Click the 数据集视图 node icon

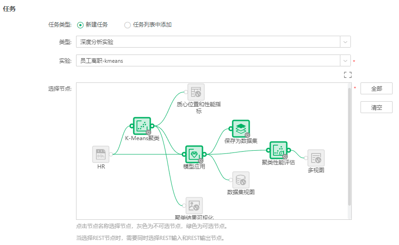[x=240, y=180]
